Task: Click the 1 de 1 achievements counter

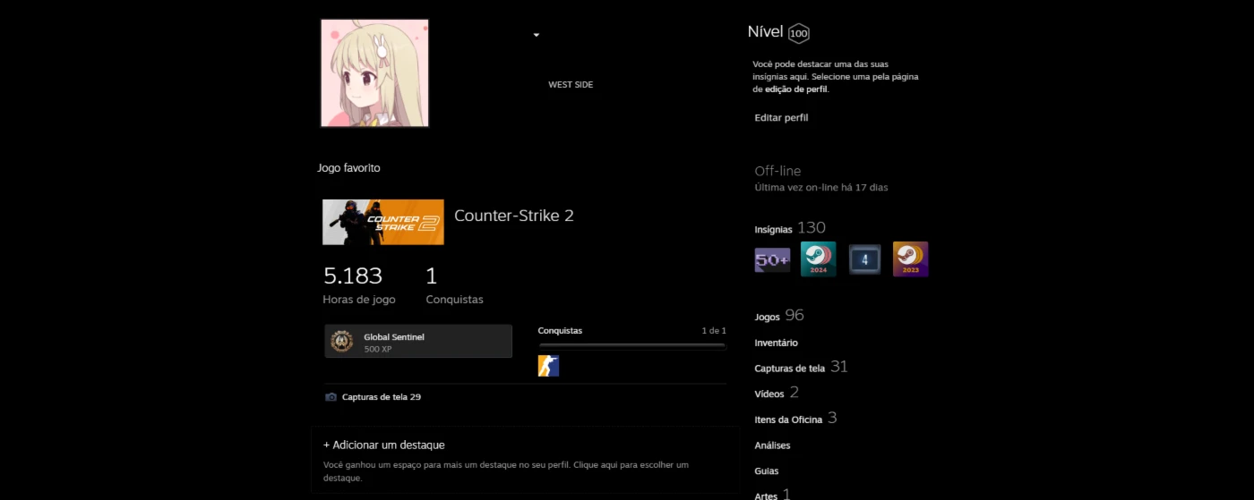Action: 714,331
